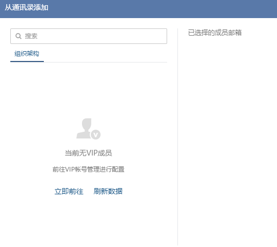
Task: Click the right end of the search box
Action: [x=159, y=36]
